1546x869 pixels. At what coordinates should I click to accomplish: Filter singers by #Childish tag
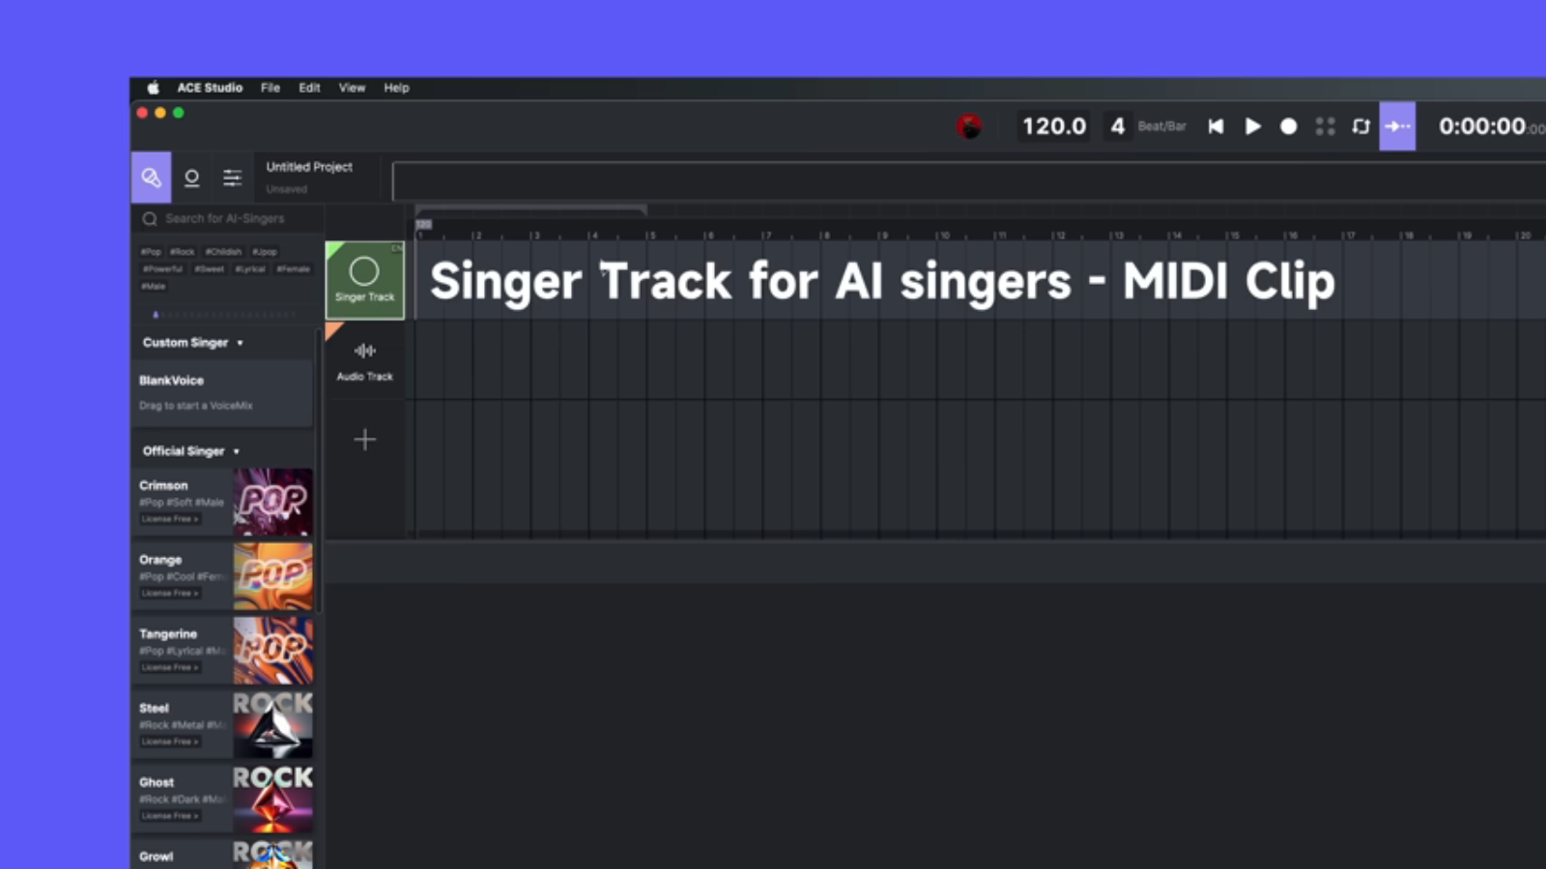(x=223, y=252)
